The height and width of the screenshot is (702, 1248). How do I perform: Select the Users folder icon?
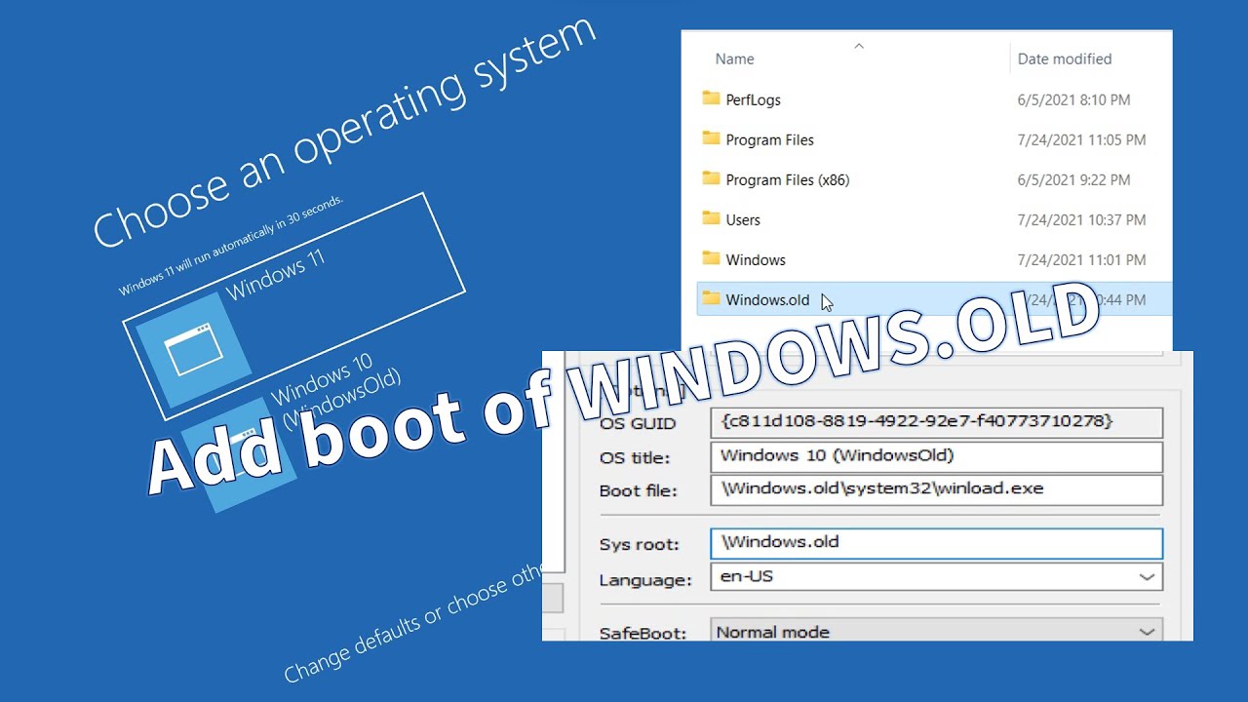click(711, 218)
